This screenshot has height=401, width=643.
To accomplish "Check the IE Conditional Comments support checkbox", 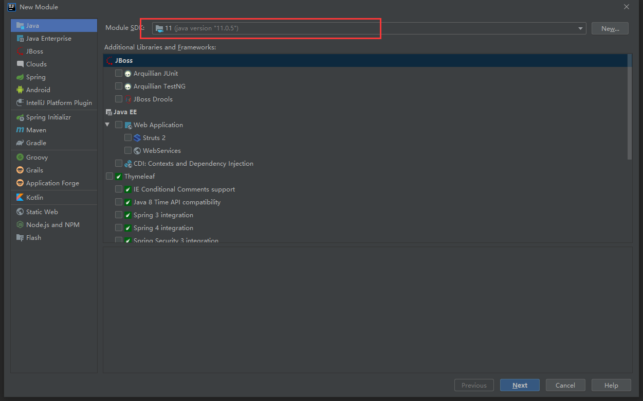I will [x=119, y=189].
